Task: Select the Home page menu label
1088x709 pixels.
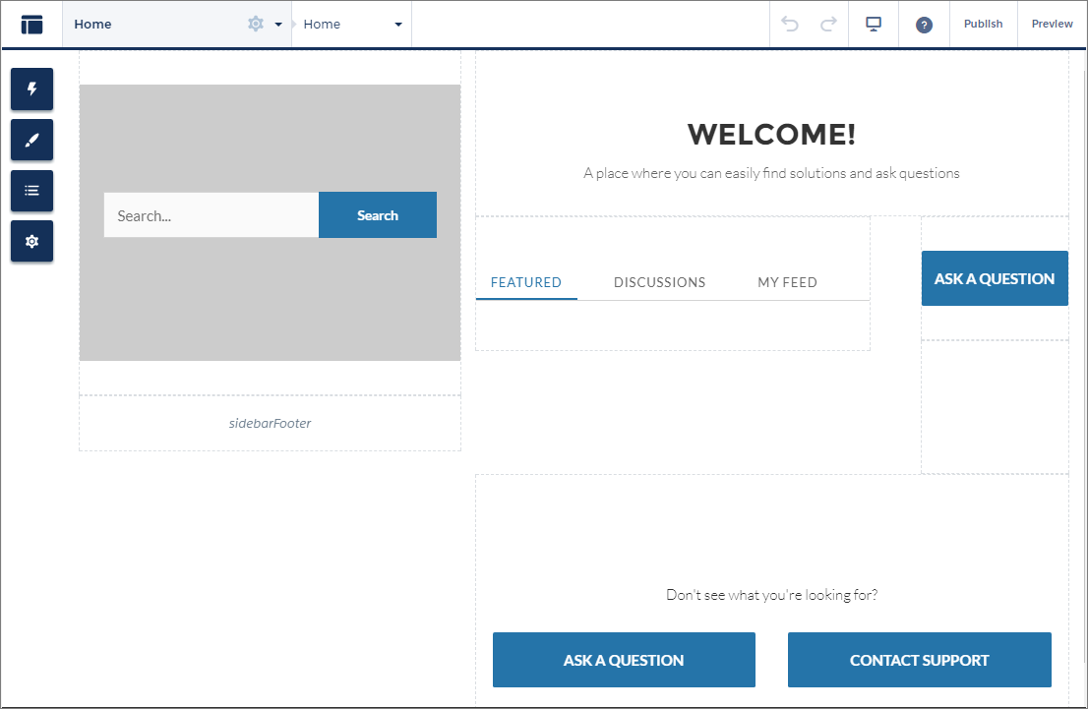Action: [x=93, y=25]
